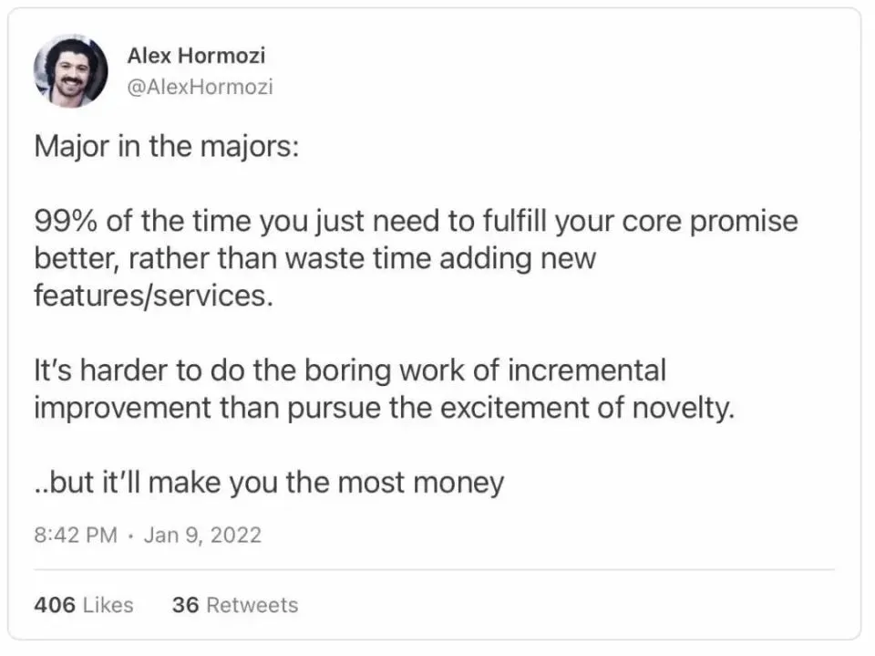Open the Alex Hormozi display name link
The width and height of the screenshot is (875, 656).
click(196, 56)
